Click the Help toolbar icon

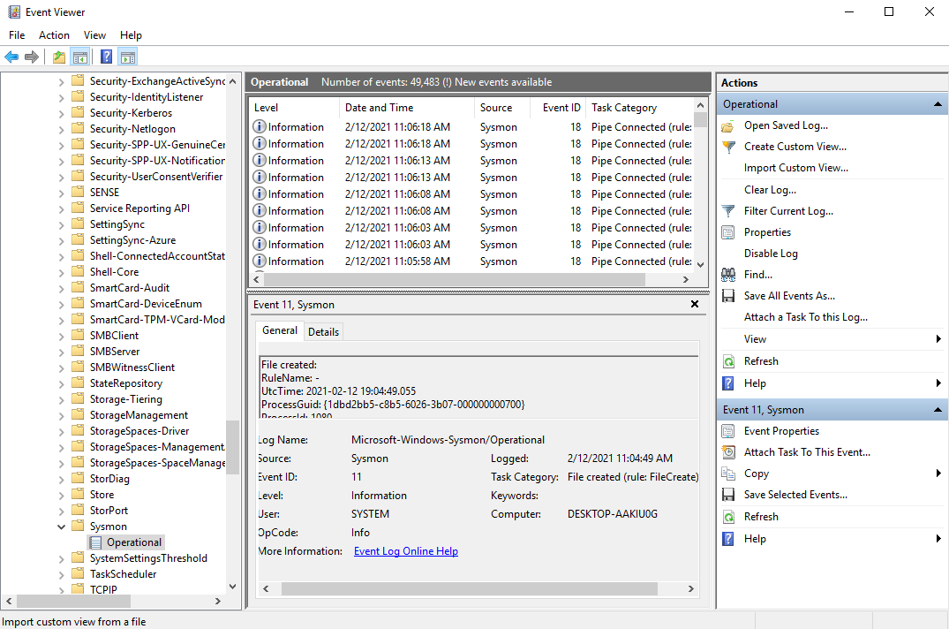pos(106,57)
